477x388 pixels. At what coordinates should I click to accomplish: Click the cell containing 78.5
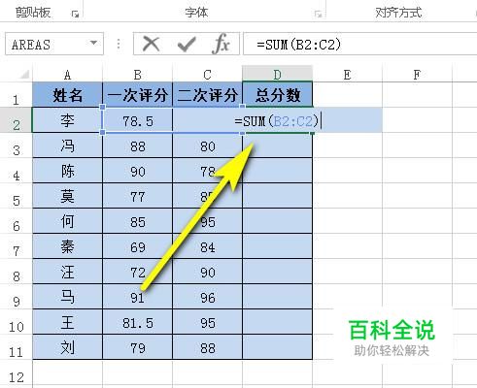tap(138, 120)
